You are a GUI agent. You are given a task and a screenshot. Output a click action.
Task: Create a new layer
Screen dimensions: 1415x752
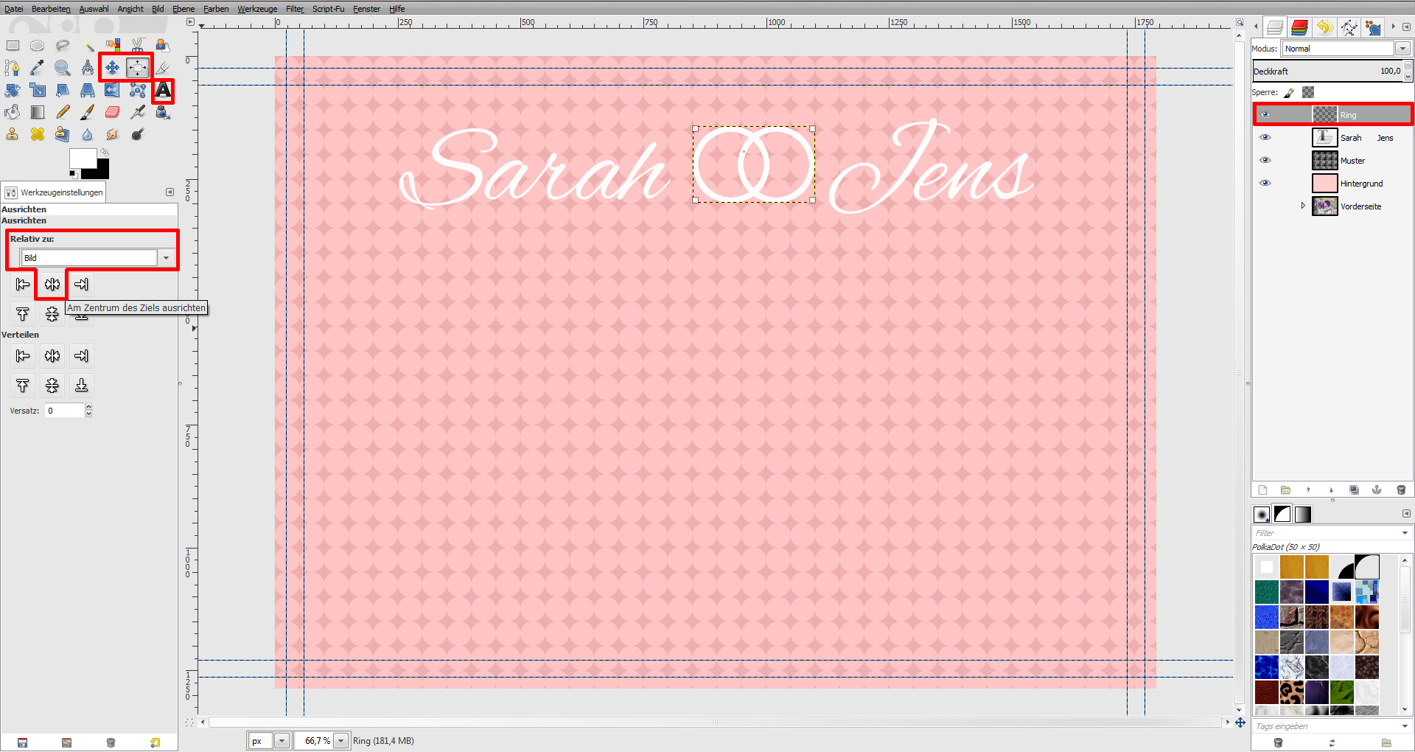click(1262, 490)
